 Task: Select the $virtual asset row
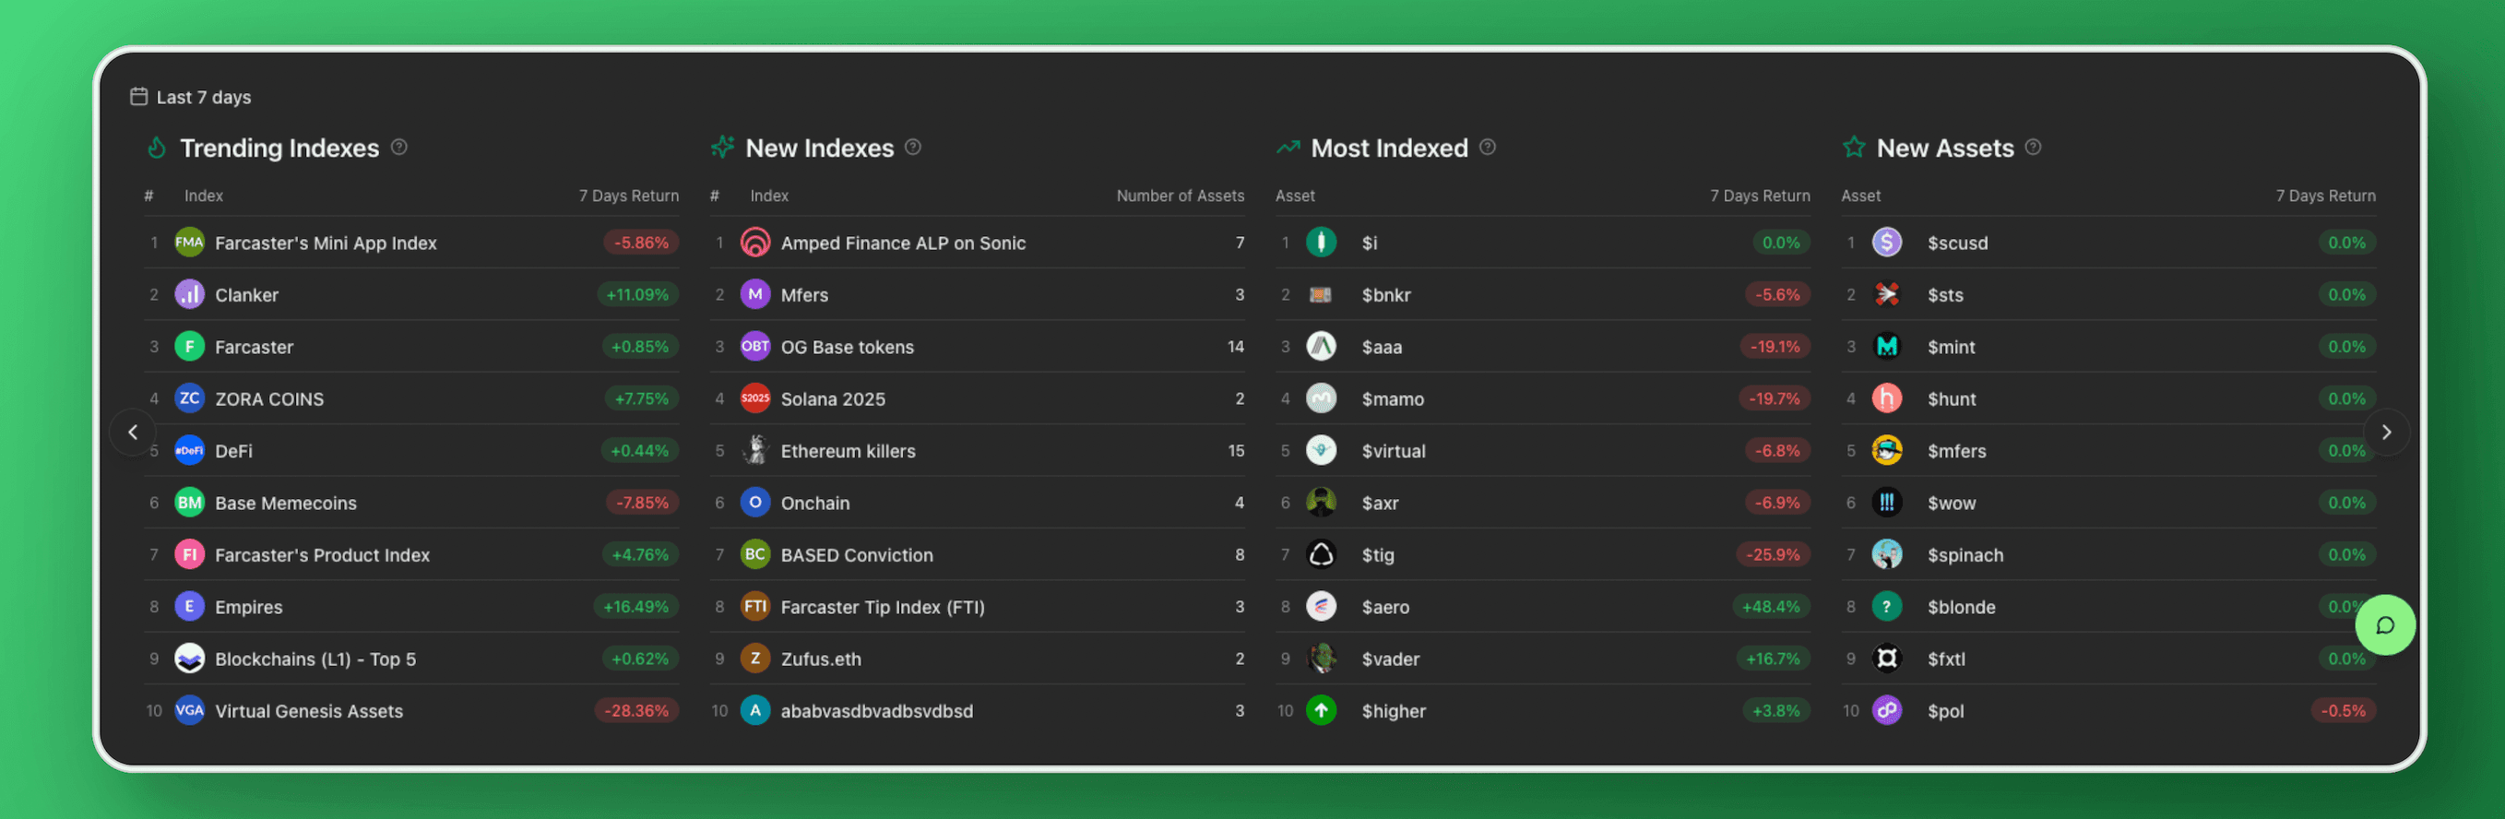1543,450
